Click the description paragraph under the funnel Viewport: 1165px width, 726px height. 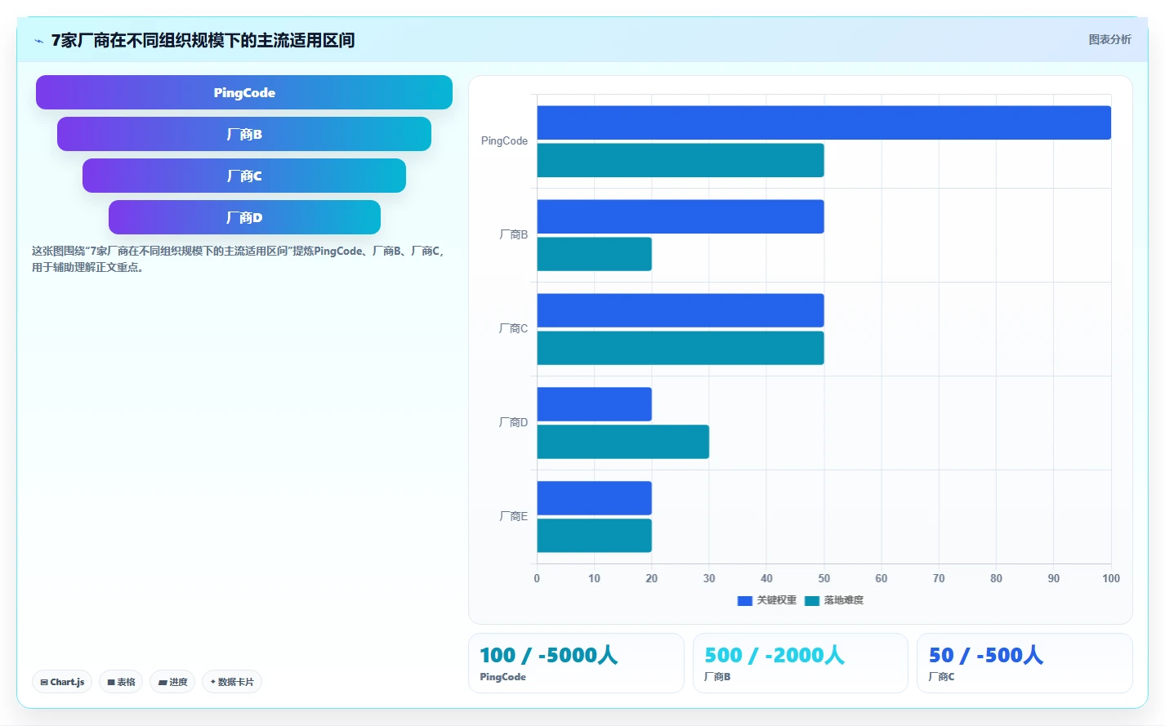tap(239, 259)
